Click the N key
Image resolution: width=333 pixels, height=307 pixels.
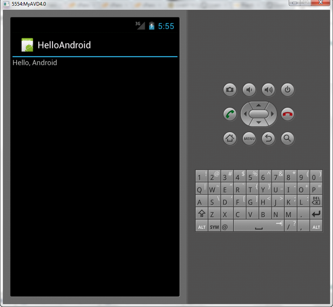278,213
